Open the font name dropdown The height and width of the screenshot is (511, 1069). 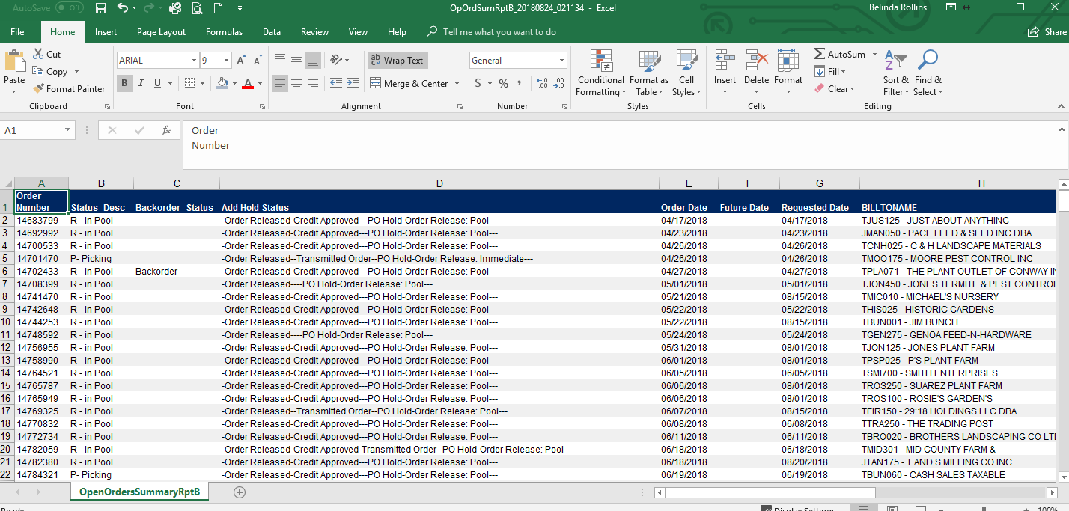(193, 61)
